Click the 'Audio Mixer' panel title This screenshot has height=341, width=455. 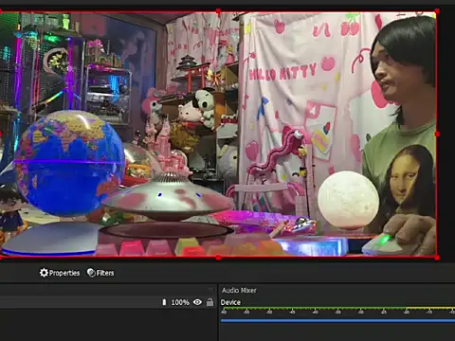pyautogui.click(x=239, y=290)
